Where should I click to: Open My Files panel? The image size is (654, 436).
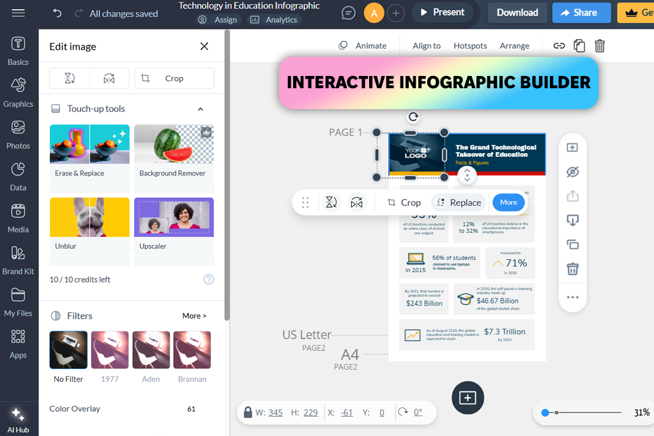pos(18,302)
